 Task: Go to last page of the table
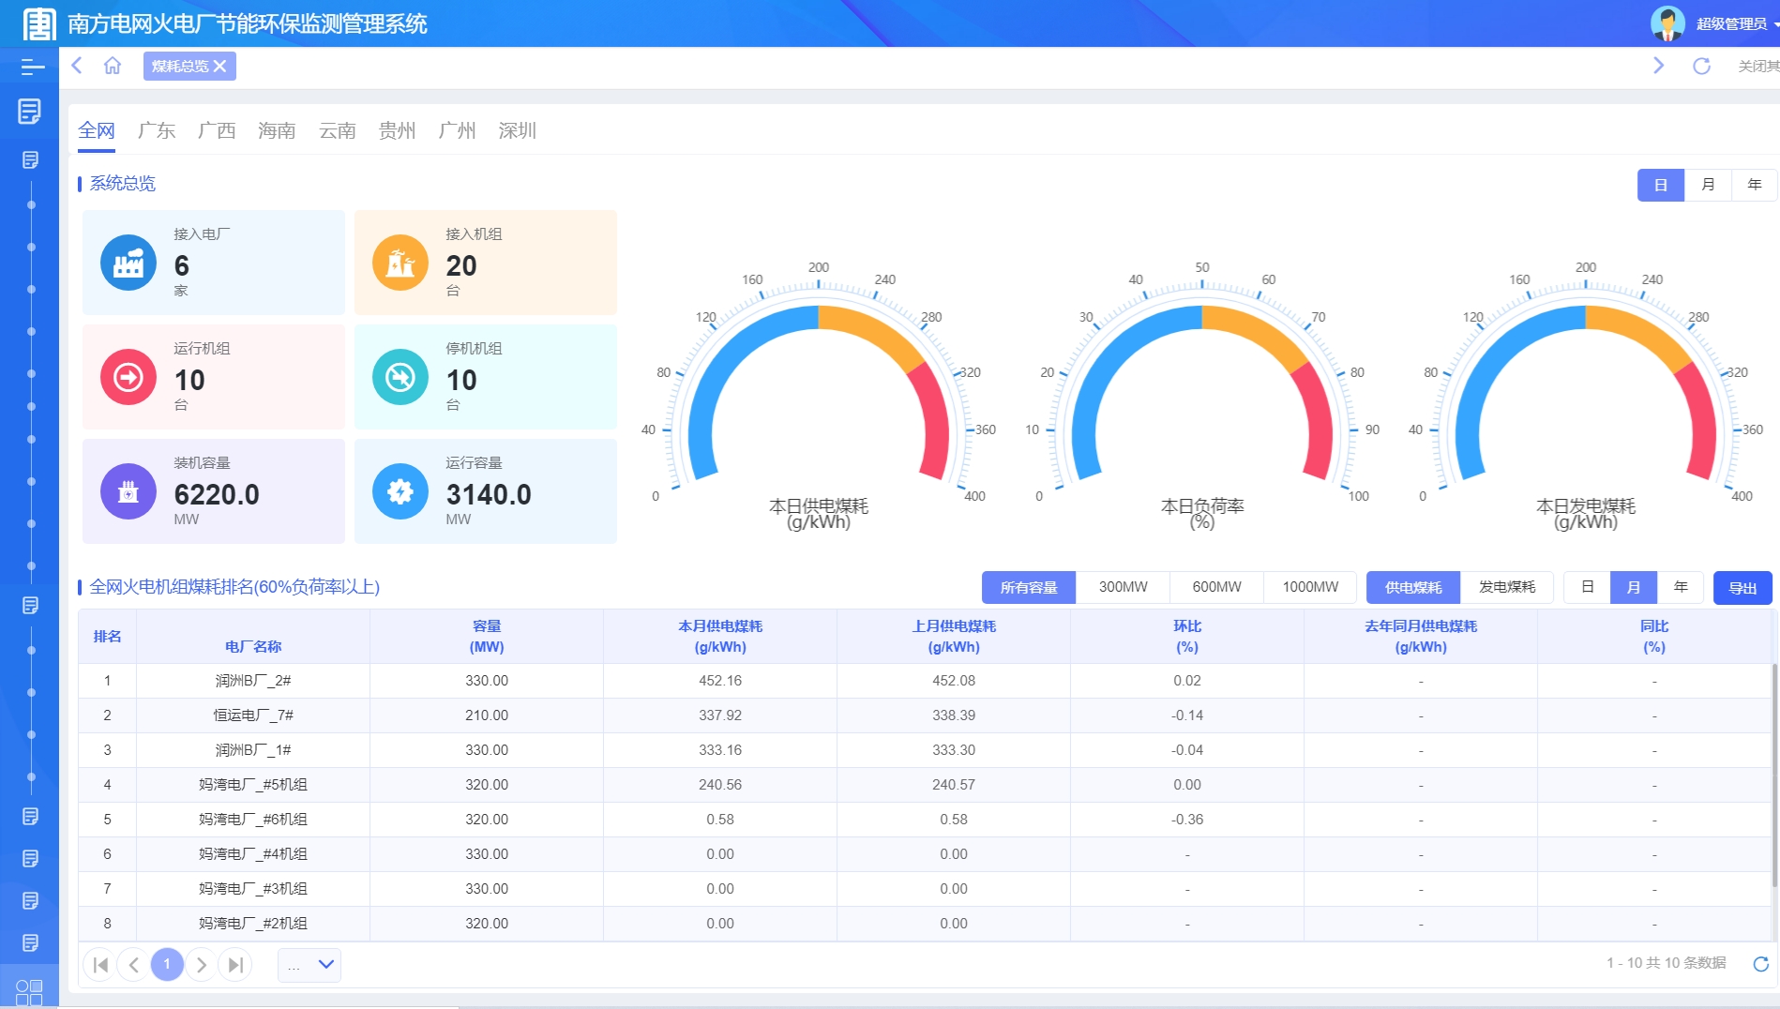[x=235, y=965]
